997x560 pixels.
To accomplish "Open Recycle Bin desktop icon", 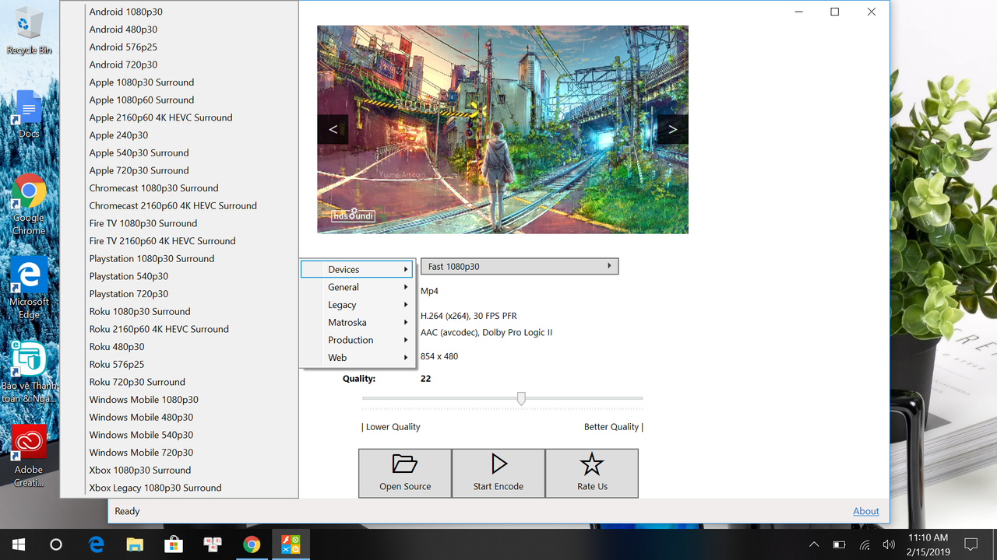I will click(29, 31).
